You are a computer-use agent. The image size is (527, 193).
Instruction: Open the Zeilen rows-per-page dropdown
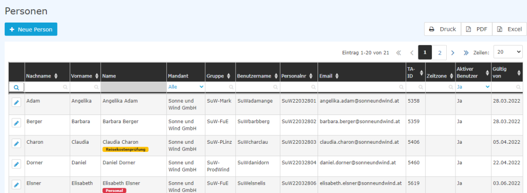(508, 52)
